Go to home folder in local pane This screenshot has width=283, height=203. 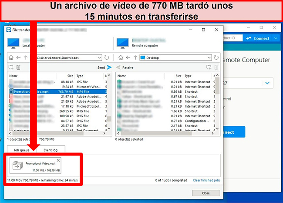click(11, 58)
